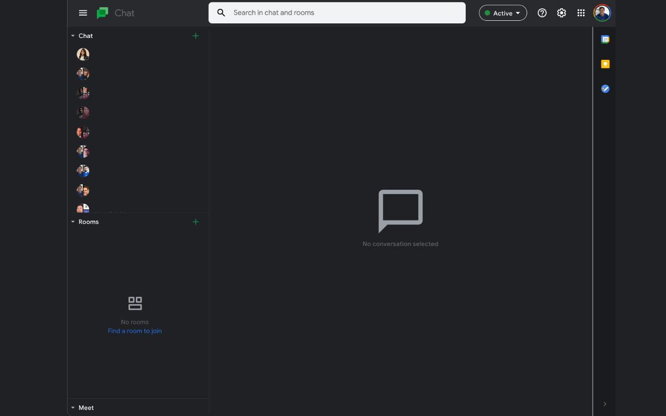Open the Help menu
666x416 pixels.
click(x=542, y=12)
